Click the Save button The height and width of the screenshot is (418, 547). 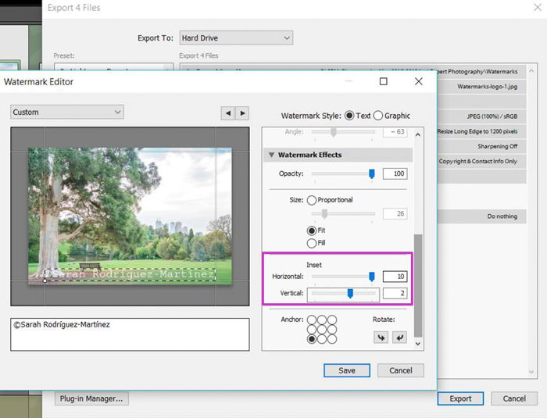(x=347, y=370)
